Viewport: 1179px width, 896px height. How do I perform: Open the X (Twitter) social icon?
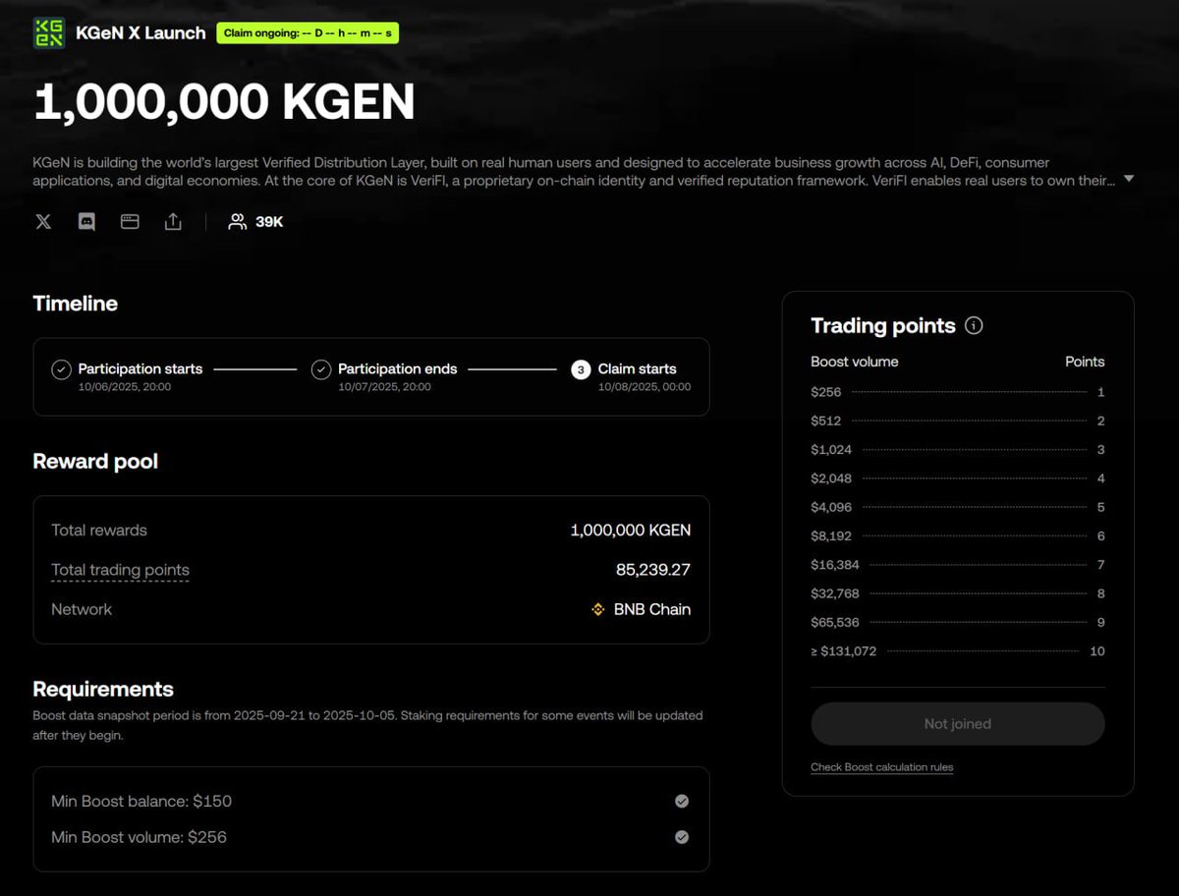pos(43,222)
